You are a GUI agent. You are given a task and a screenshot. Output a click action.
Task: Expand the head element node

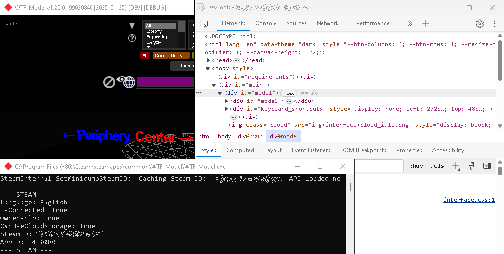point(209,60)
